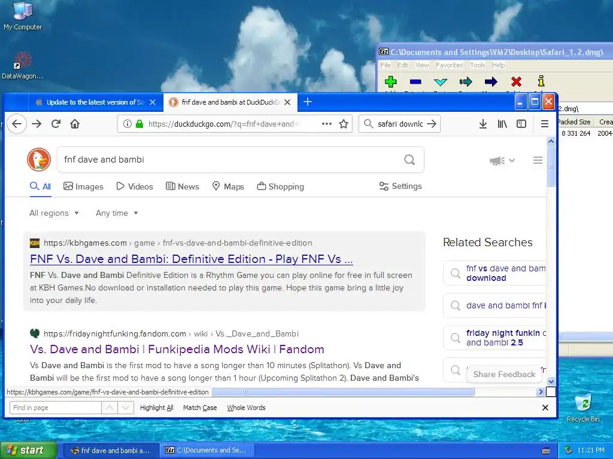Submit the safari download search with the arrow

pos(432,124)
